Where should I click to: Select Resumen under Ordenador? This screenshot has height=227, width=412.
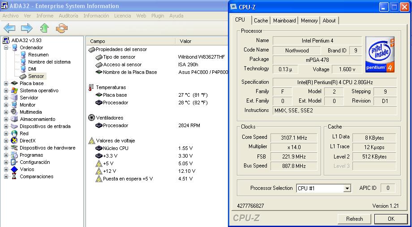click(38, 55)
